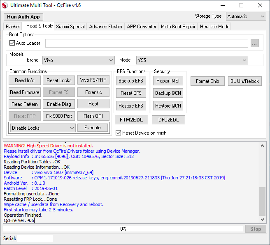Minimize the QcFire window

(223, 5)
